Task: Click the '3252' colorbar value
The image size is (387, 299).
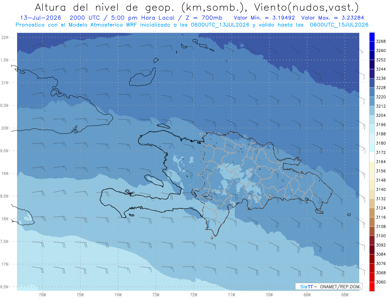Action: click(x=381, y=60)
